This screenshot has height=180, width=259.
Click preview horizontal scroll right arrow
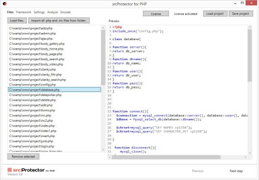[x=246, y=157]
